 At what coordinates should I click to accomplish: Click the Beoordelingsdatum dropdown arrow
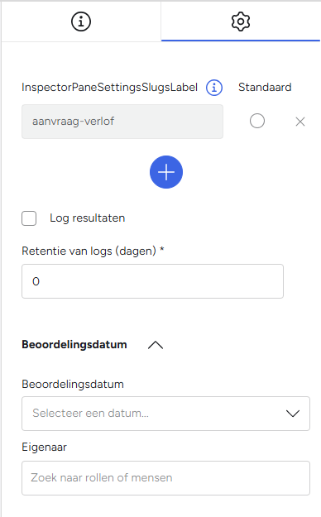click(x=293, y=414)
